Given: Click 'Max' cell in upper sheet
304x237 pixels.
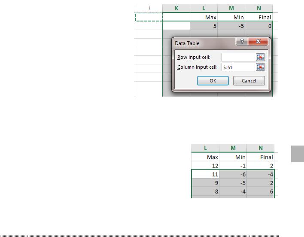Looking at the screenshot, I should (x=204, y=17).
